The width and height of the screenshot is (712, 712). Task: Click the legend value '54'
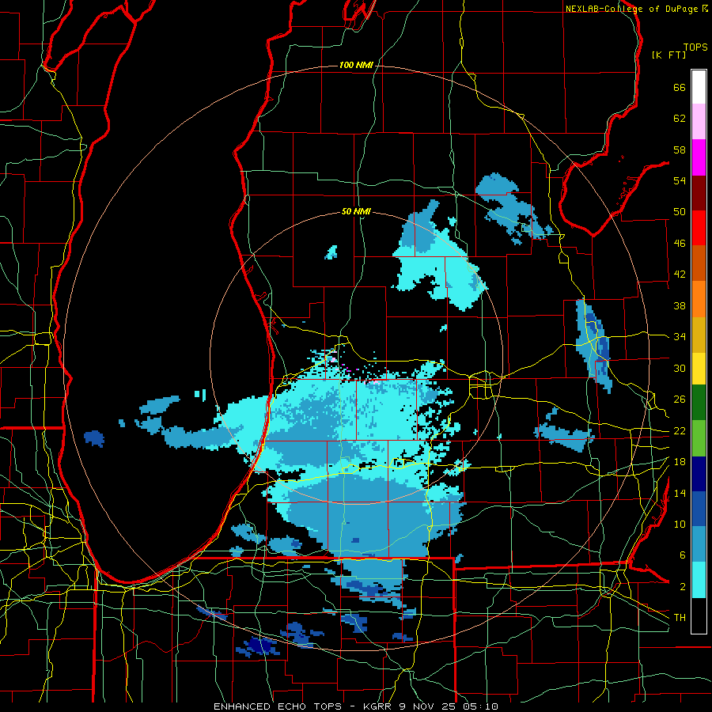tap(680, 180)
